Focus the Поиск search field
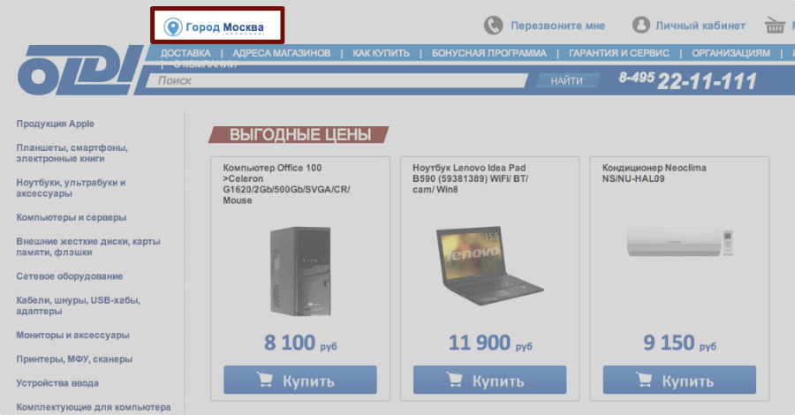Image resolution: width=795 pixels, height=415 pixels. click(337, 80)
